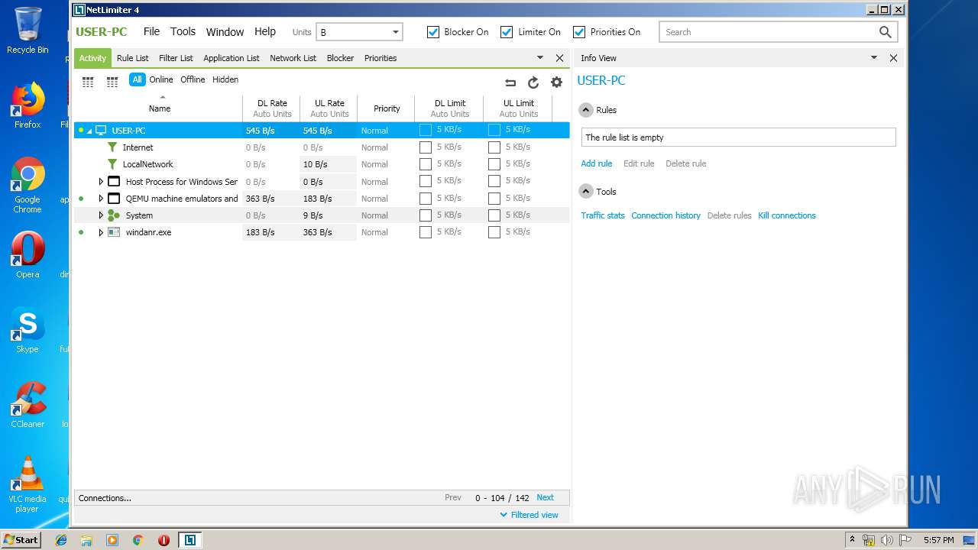
Task: Open Info View panel dropdown arrow
Action: pyautogui.click(x=873, y=58)
